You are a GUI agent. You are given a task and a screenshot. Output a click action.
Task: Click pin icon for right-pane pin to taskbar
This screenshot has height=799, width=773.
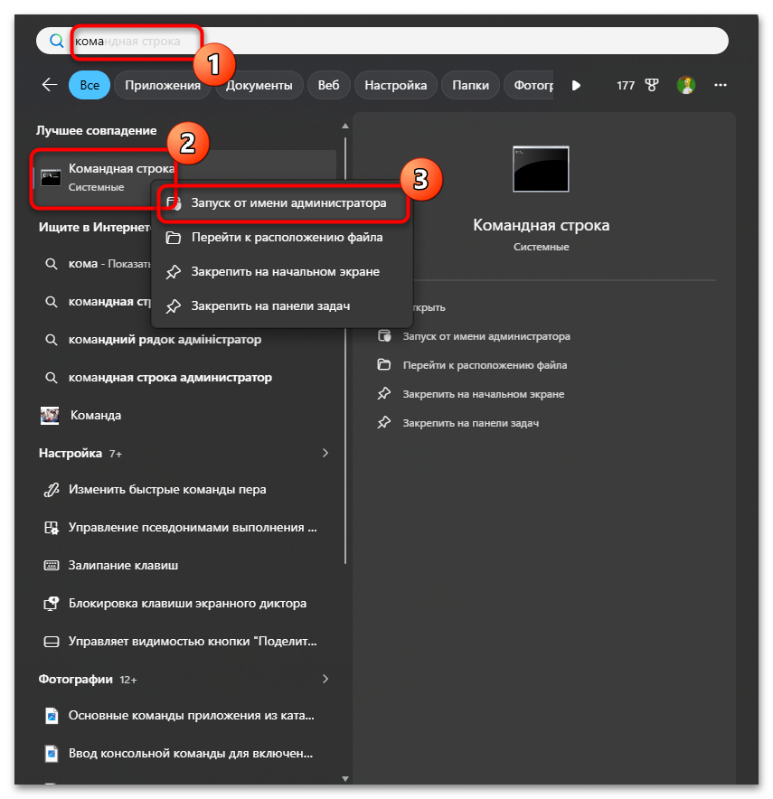point(383,422)
